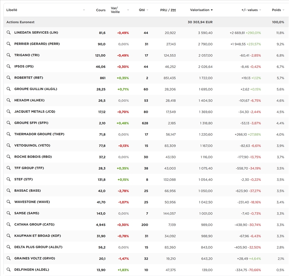The width and height of the screenshot is (289, 276).
Task: Open magnifier icon for TFF GROUP
Action: click(x=8, y=168)
